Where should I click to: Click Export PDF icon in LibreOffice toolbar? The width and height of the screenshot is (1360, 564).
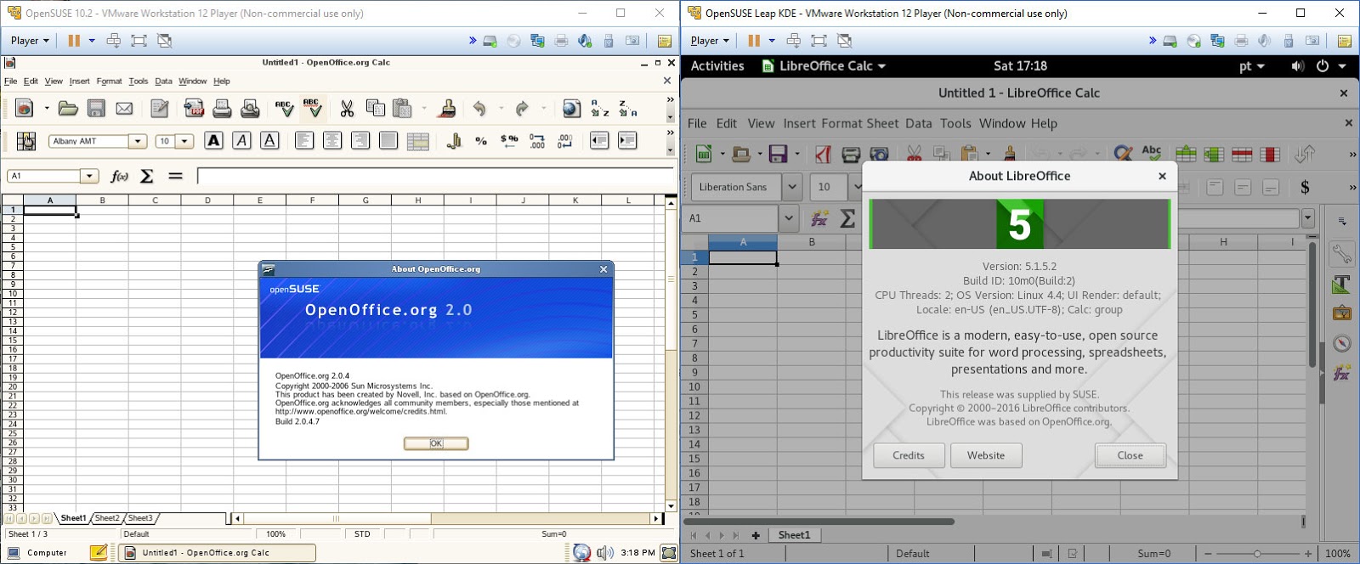coord(823,154)
